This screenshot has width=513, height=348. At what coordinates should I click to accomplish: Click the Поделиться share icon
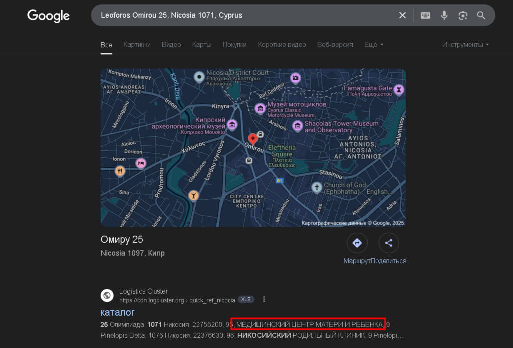tap(388, 243)
